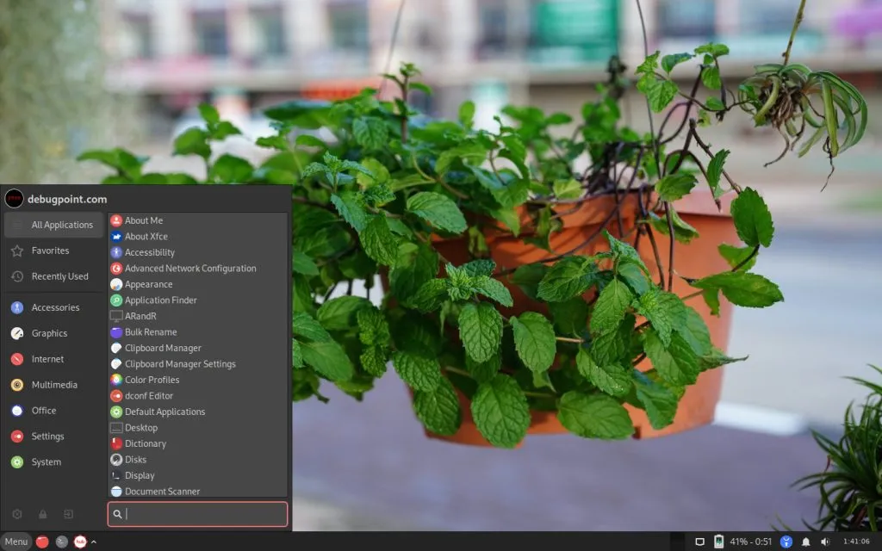Click the red "hub" panel launcher

80,542
